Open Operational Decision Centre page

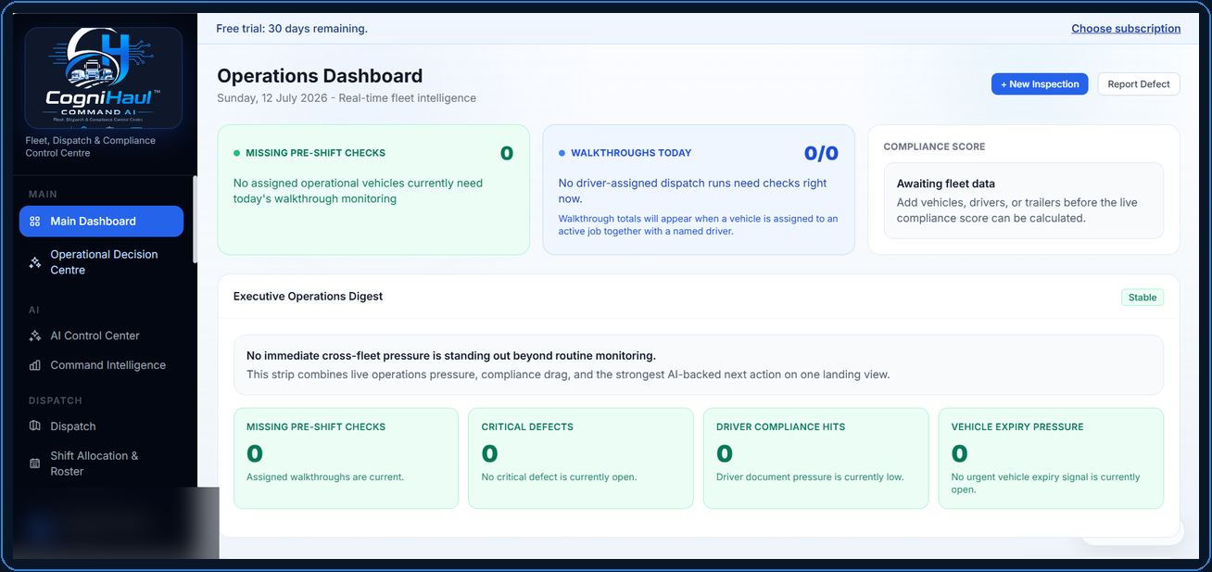point(101,262)
